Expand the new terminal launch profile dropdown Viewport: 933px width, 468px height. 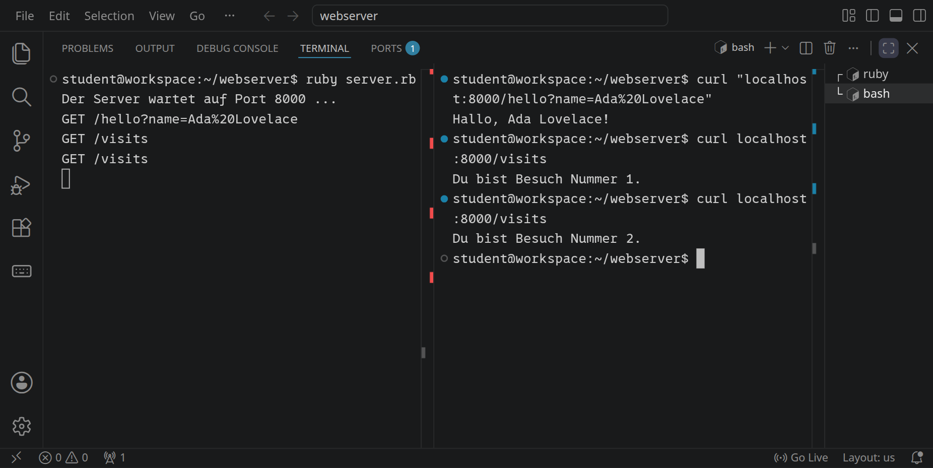point(785,48)
